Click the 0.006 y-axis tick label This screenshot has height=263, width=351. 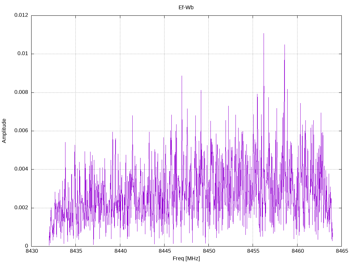coord(21,130)
